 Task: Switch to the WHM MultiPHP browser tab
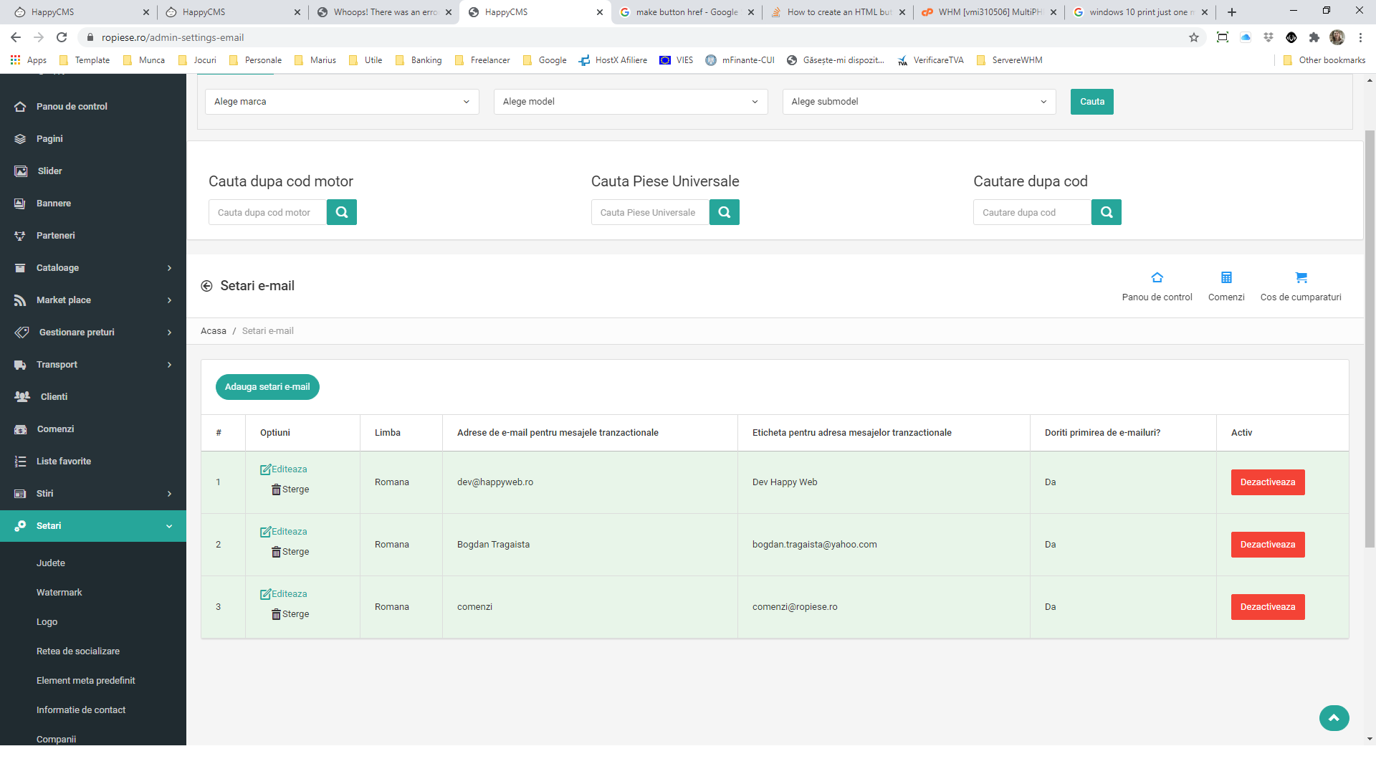tap(989, 12)
